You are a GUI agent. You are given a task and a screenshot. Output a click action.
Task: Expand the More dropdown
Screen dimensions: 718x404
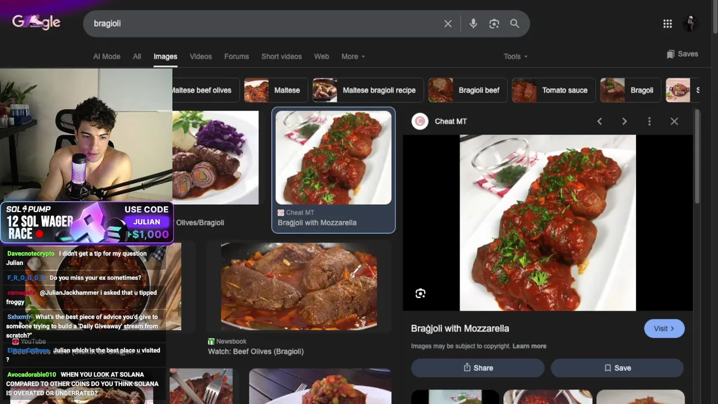pos(353,56)
